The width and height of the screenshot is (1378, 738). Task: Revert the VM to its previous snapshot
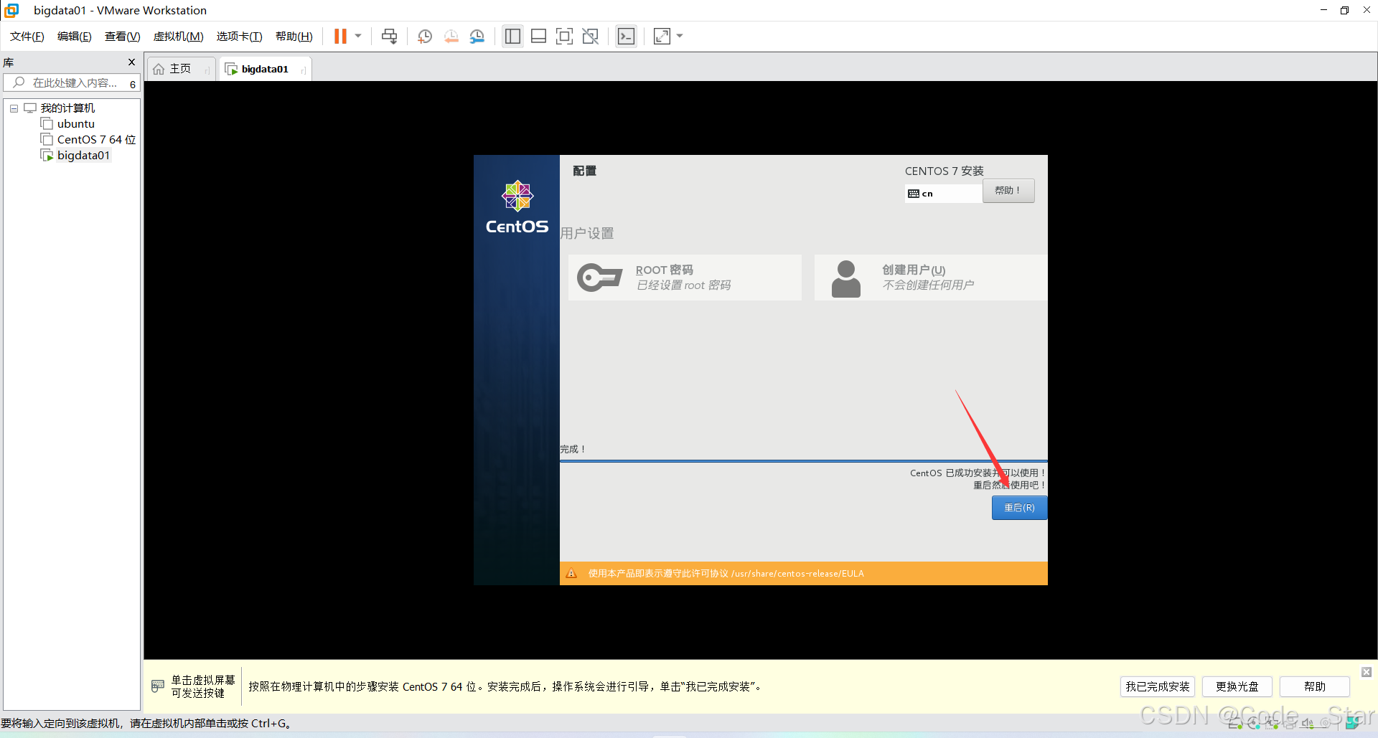(451, 37)
